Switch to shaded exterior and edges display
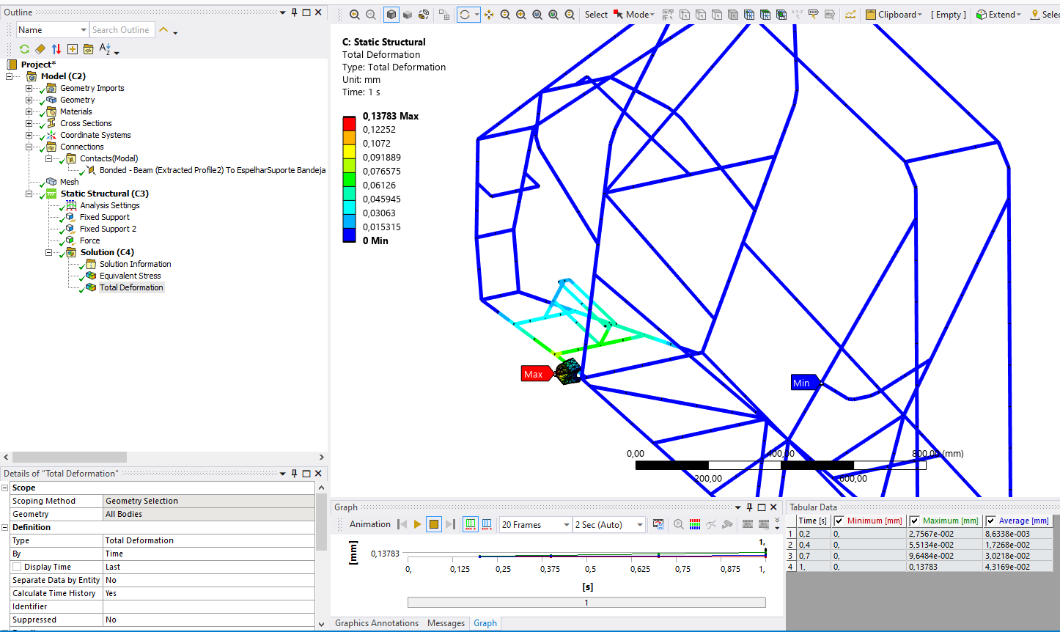The height and width of the screenshot is (632, 1060). (x=391, y=15)
